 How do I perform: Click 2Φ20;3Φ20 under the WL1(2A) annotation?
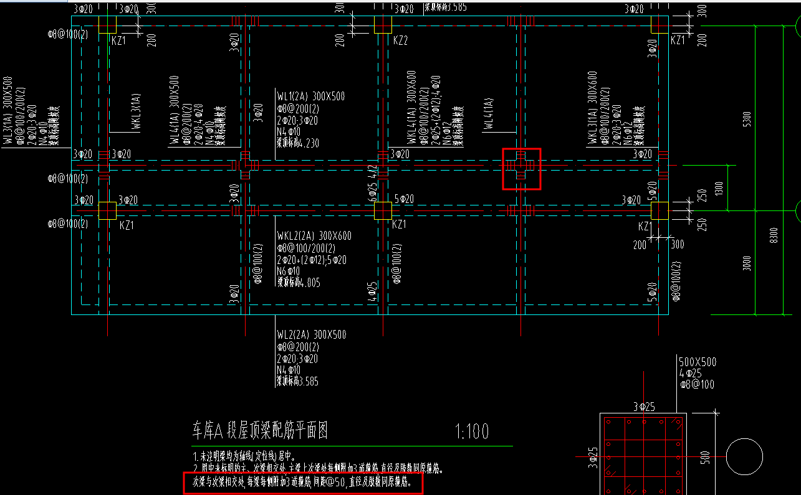(297, 120)
